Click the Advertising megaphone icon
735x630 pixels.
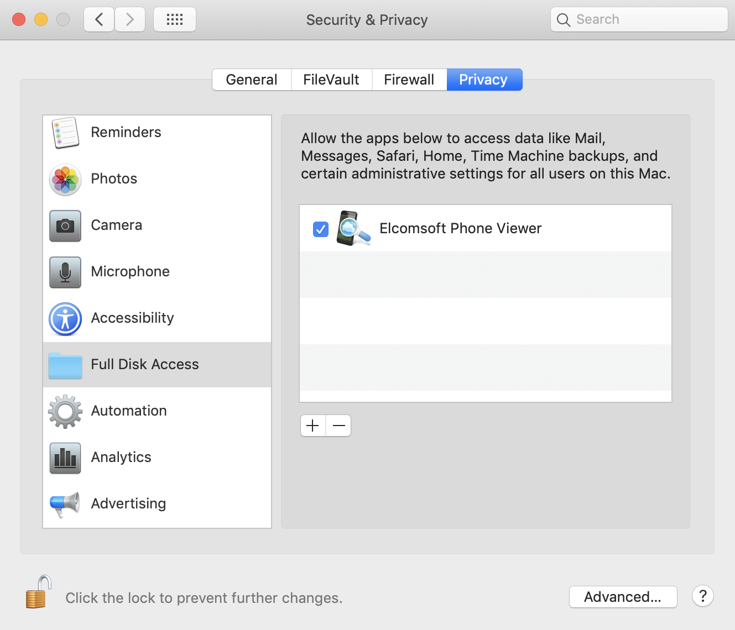pos(65,504)
